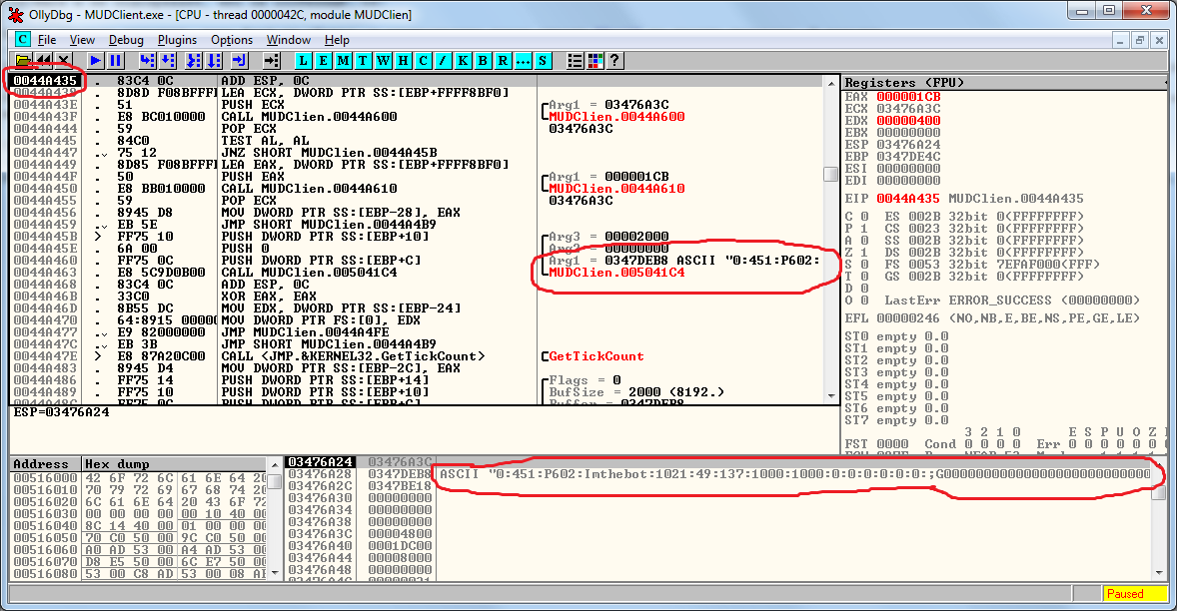This screenshot has width=1177, height=611.
Task: Open the Window menu
Action: [x=288, y=40]
